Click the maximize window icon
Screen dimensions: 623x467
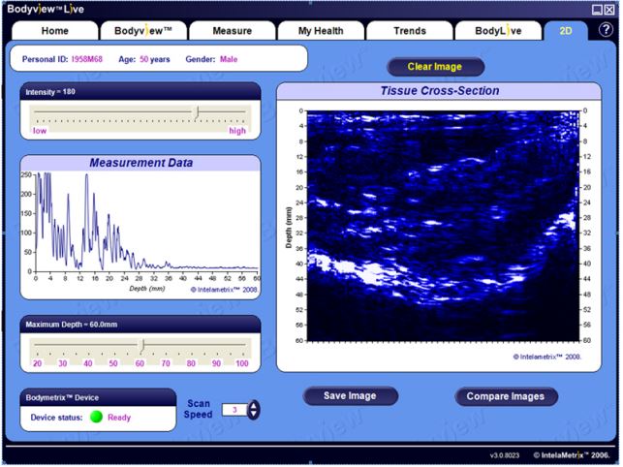coord(597,10)
